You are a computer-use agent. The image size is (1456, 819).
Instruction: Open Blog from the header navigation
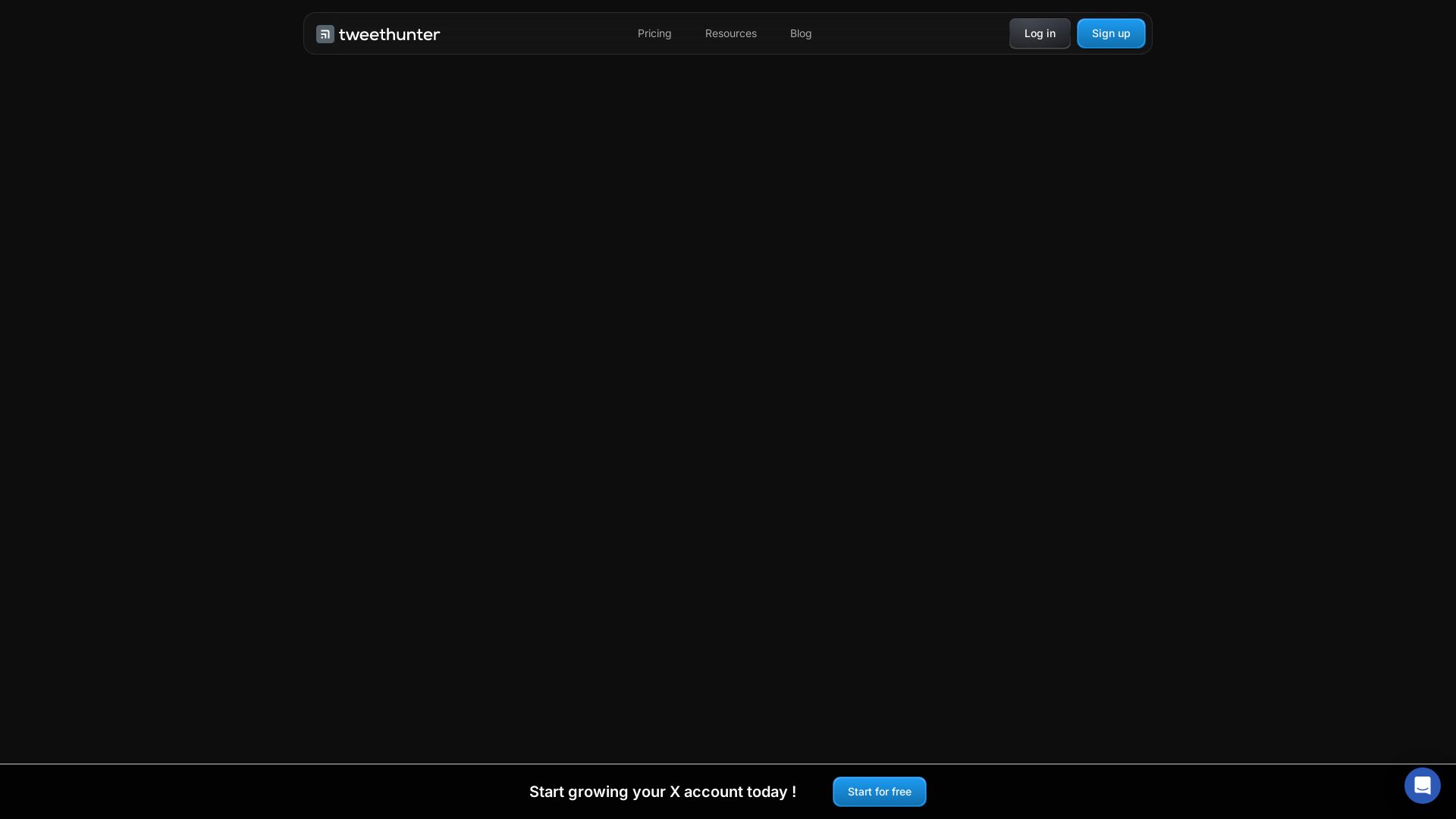(800, 33)
